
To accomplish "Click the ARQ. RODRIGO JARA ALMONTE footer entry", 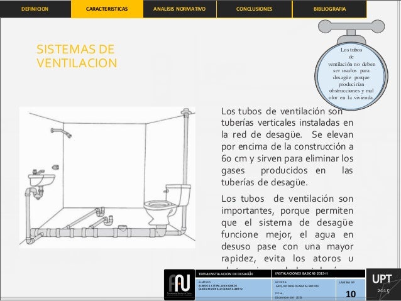I will coord(297,286).
